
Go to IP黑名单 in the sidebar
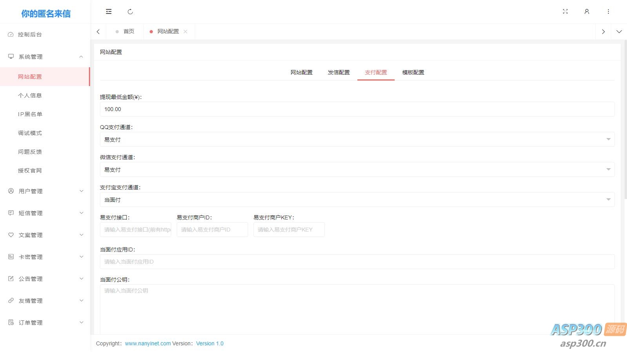(x=30, y=114)
